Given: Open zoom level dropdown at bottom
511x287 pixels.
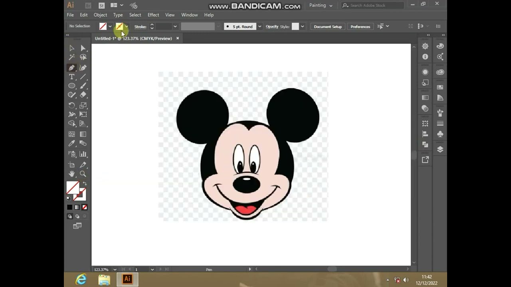Looking at the screenshot, I should click(x=115, y=269).
